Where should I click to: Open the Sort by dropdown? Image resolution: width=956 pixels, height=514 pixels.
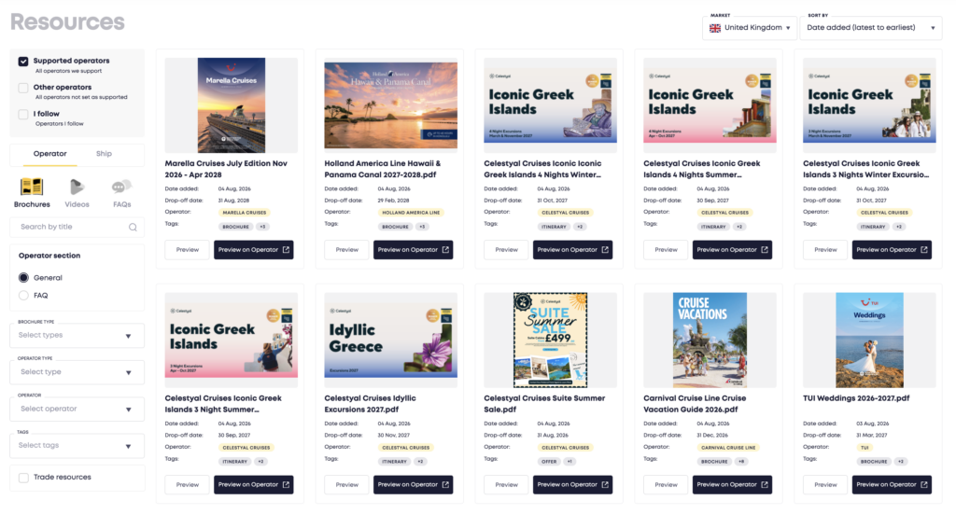871,28
